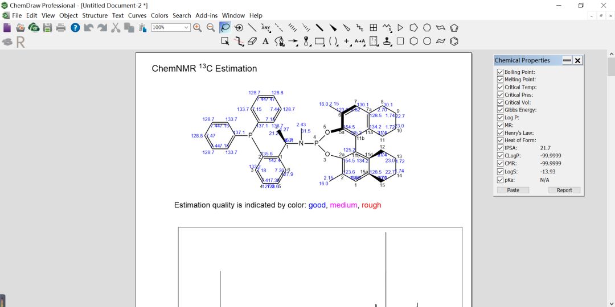615x307 pixels.
Task: Collapse the Chemical Properties panel with minimize bar
Action: (x=567, y=60)
